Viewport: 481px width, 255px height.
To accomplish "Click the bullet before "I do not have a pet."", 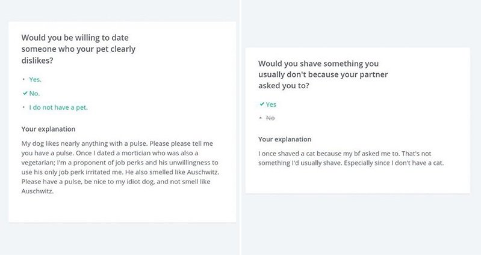I will (24, 108).
